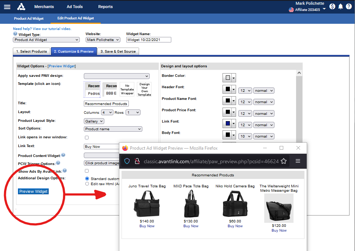The height and width of the screenshot is (251, 355).
Task: Click Buy Now under Niko Hold Camera Bag
Action: click(235, 226)
